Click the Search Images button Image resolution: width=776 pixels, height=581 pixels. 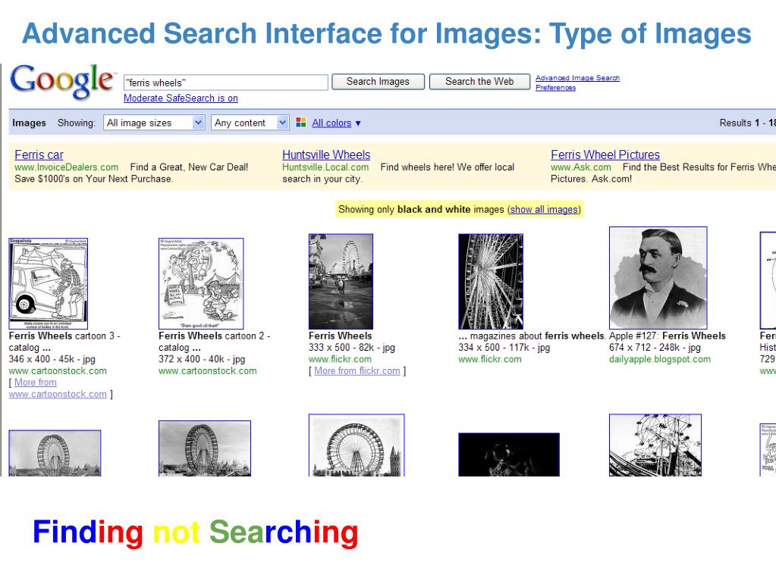coord(378,82)
